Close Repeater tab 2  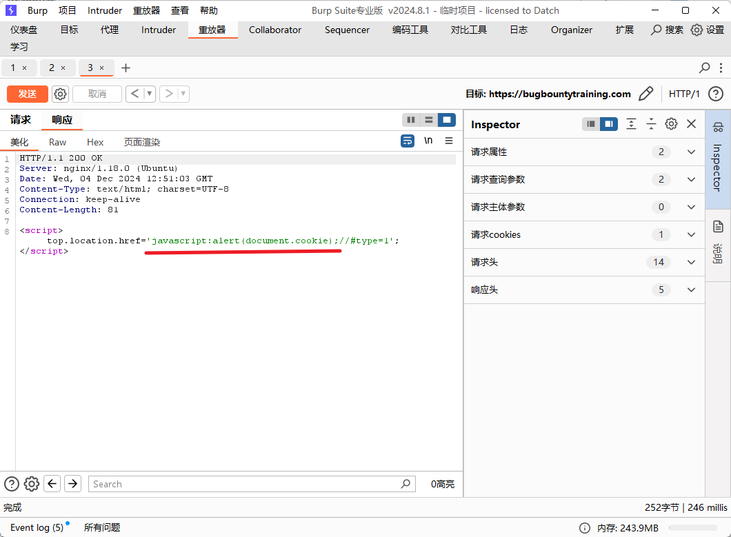pyautogui.click(x=63, y=68)
